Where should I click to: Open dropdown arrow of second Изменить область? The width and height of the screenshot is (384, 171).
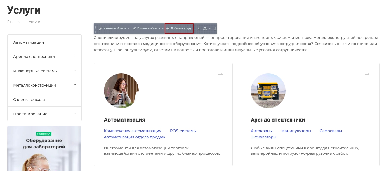pyautogui.click(x=163, y=29)
